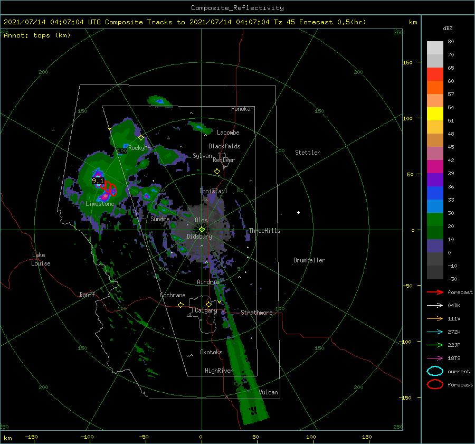This screenshot has width=475, height=444.
Task: Click the Drumheller city label
Action: (x=309, y=260)
